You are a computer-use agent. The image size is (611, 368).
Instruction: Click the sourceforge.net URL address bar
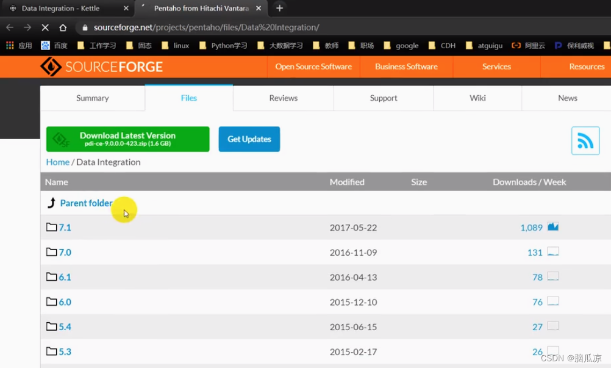click(x=207, y=27)
